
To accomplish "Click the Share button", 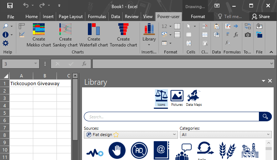I will 261,17.
